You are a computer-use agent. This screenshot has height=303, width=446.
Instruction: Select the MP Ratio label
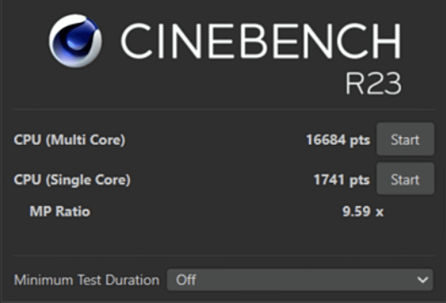pyautogui.click(x=60, y=212)
